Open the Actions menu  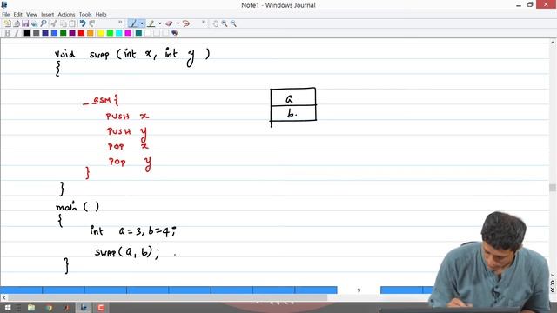tap(66, 14)
